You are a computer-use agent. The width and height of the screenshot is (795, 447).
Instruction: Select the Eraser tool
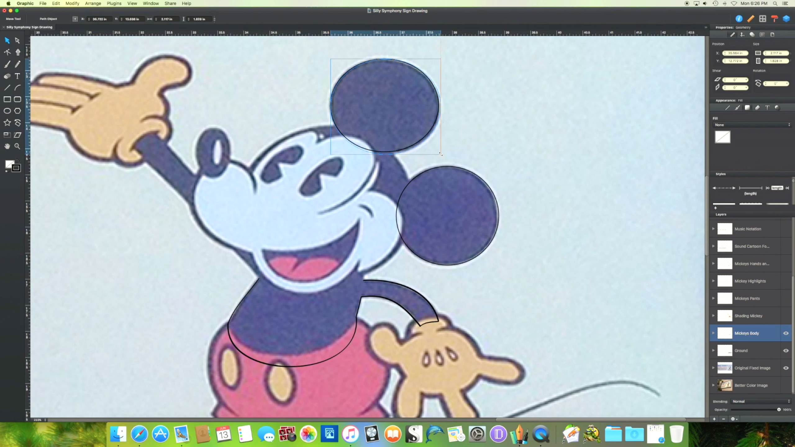click(7, 76)
